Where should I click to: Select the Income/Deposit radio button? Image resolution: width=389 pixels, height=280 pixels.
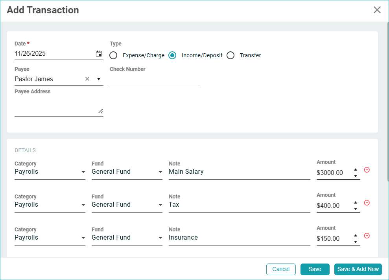coord(172,55)
